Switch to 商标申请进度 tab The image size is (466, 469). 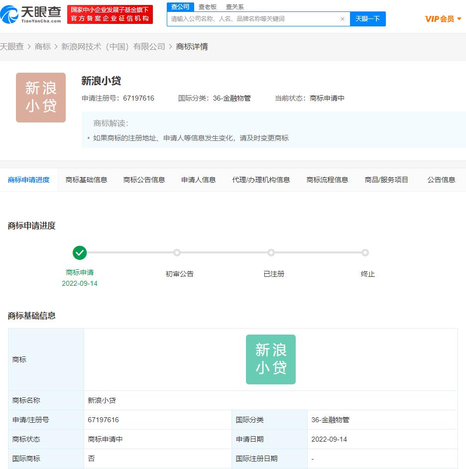pyautogui.click(x=29, y=180)
